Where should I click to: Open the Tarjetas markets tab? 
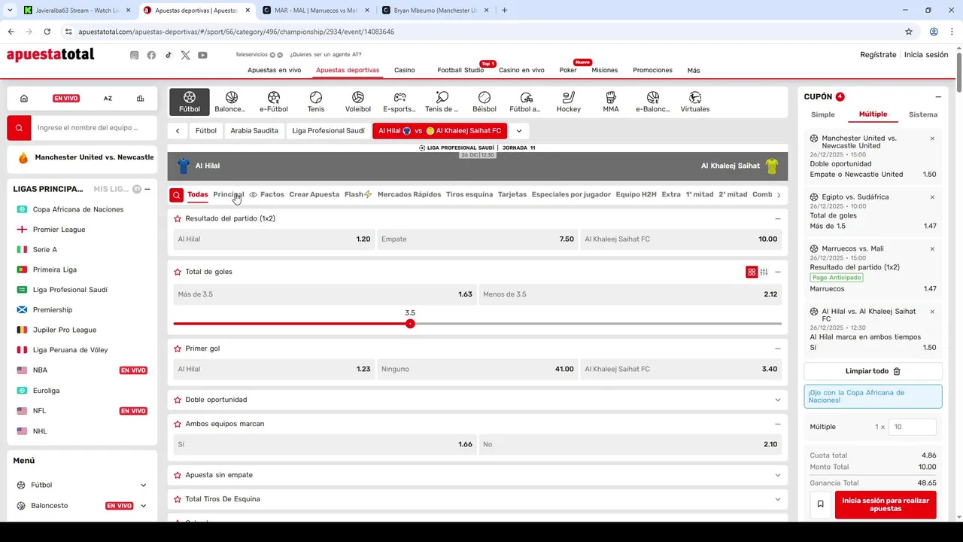tap(512, 194)
